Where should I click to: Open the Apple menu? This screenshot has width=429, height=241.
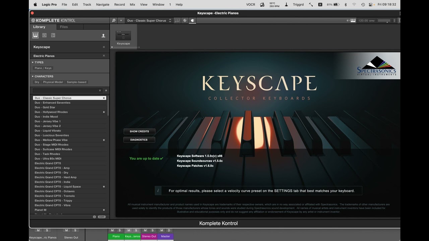tap(35, 4)
